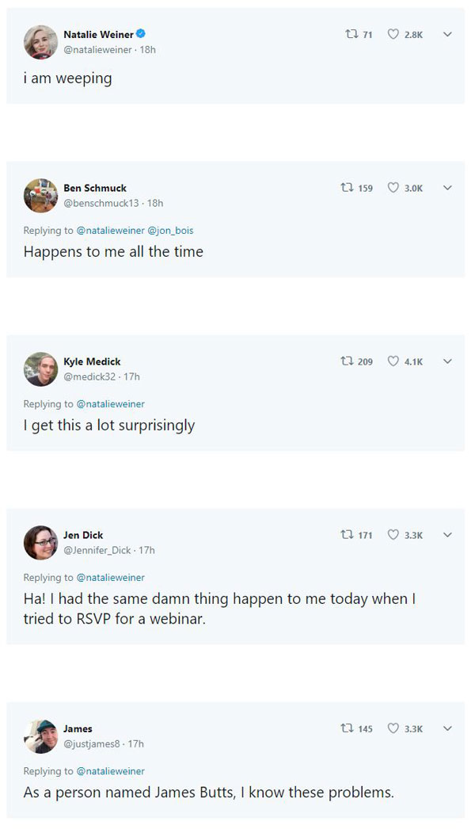475x829 pixels.
Task: Open the chevron menu on James's tweet
Action: [x=447, y=728]
